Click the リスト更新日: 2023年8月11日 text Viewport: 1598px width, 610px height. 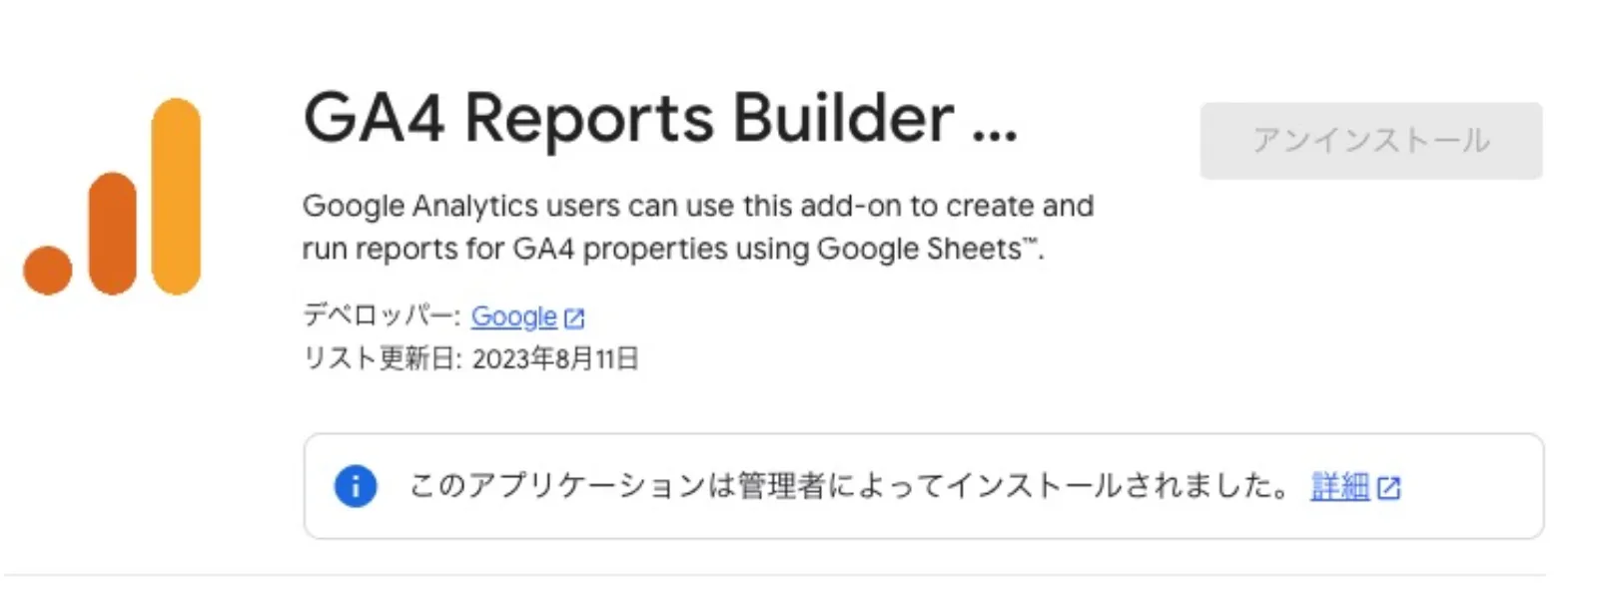[470, 358]
